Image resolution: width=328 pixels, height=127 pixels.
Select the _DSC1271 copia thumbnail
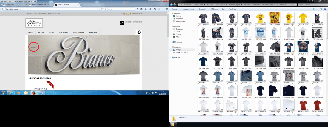[274, 19]
